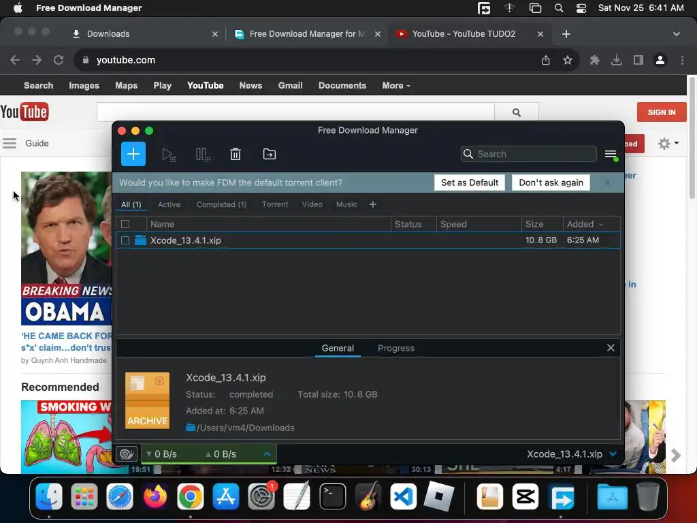Click the start all downloads play icon

coord(169,155)
